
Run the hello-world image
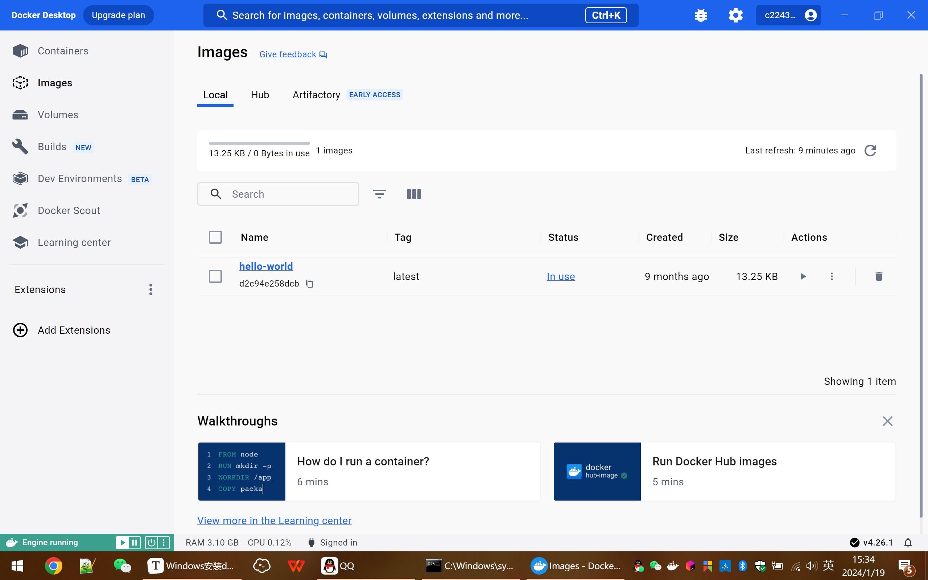[x=803, y=276]
